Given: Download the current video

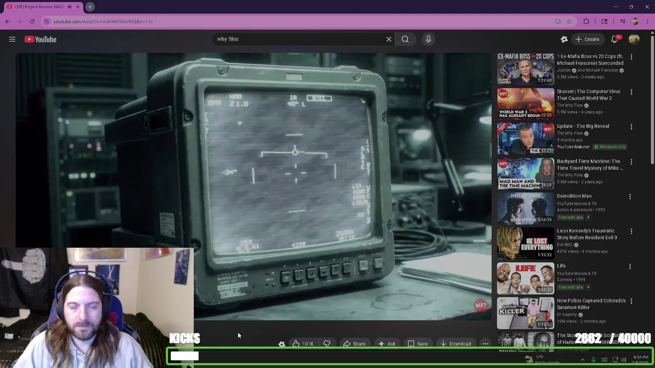Looking at the screenshot, I should pos(455,343).
